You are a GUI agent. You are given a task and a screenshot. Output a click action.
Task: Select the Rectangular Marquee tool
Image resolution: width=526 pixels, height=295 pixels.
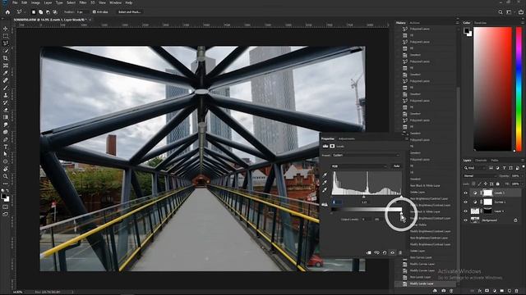pyautogui.click(x=6, y=36)
